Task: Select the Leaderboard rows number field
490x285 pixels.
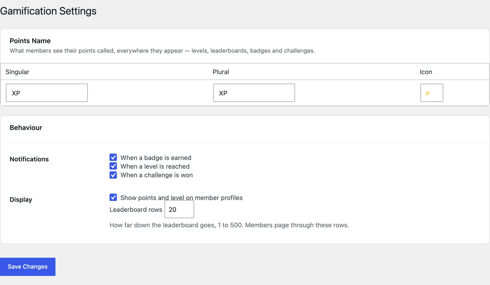Action: [179, 209]
